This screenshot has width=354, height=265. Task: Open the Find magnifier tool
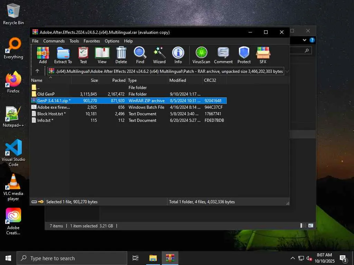tap(140, 55)
